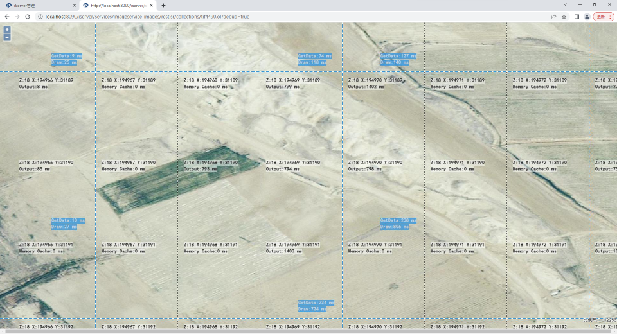Open the user profile avatar icon
Image resolution: width=617 pixels, height=334 pixels.
[587, 16]
